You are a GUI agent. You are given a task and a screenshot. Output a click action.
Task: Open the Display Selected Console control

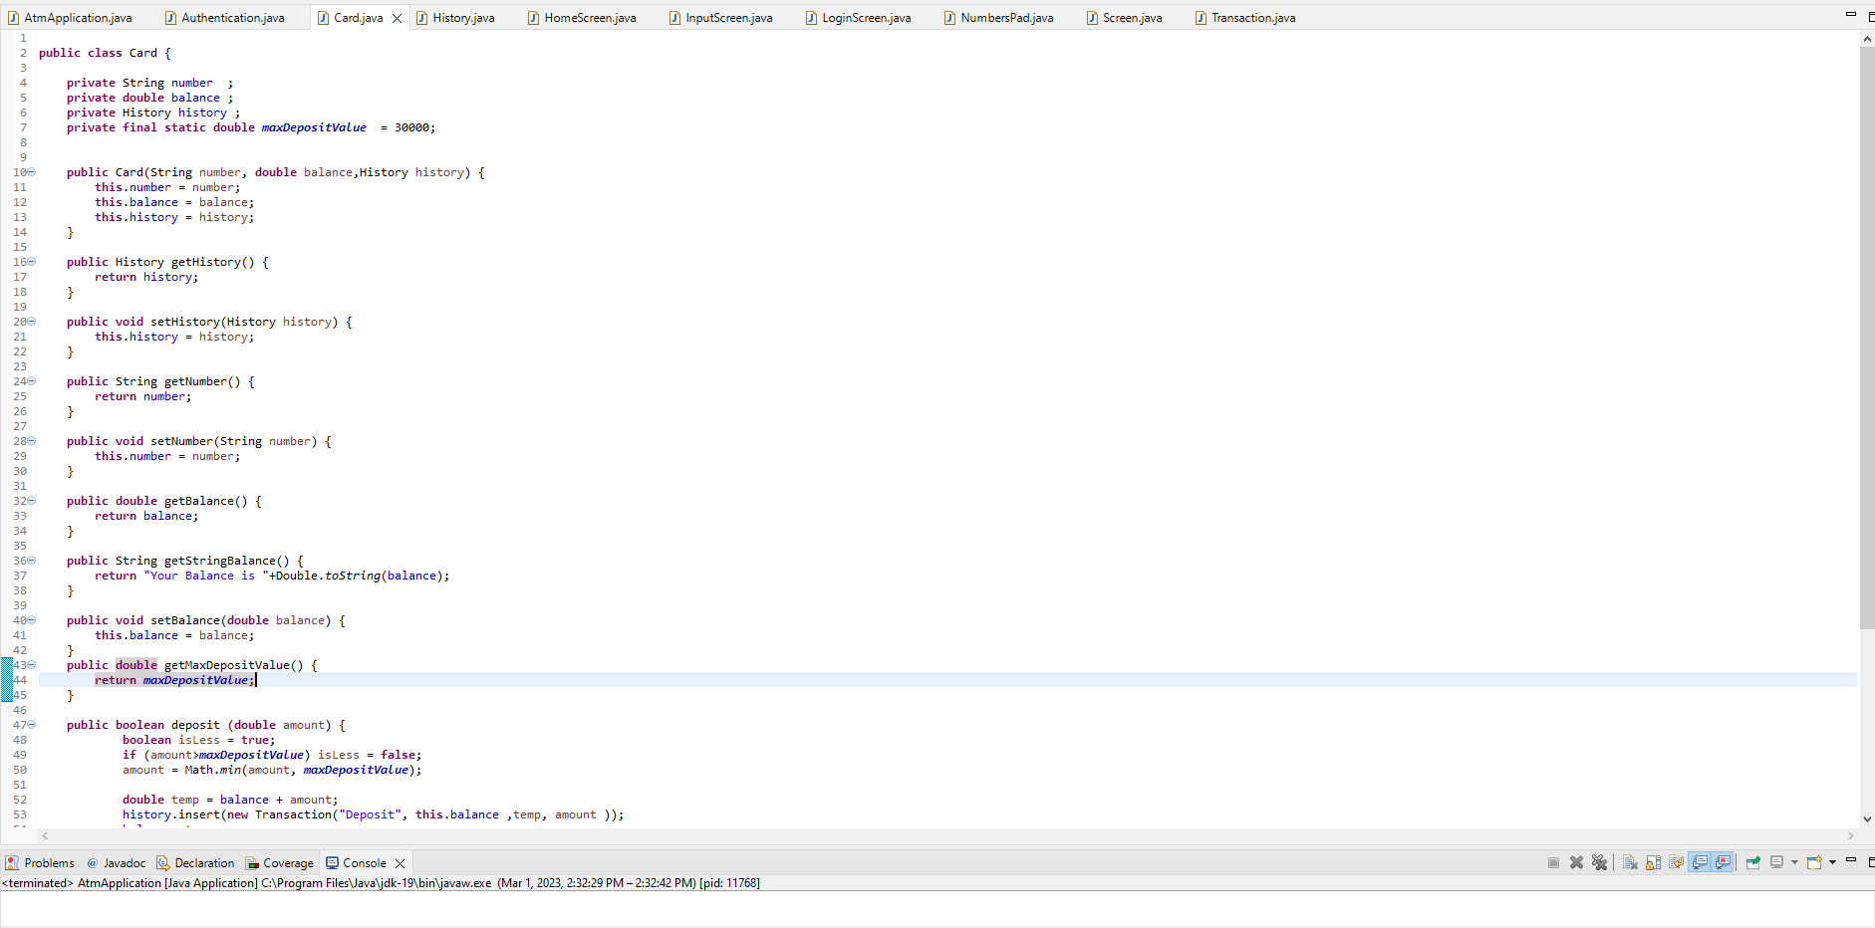[x=1776, y=862]
